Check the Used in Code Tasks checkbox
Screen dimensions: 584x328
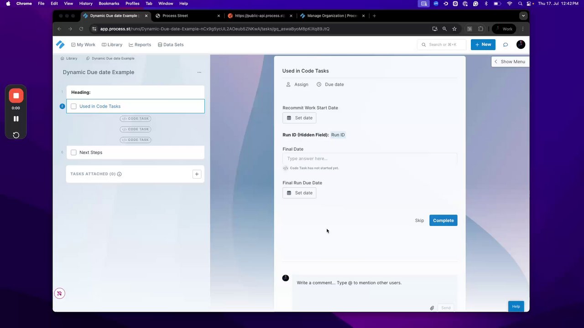pyautogui.click(x=73, y=106)
